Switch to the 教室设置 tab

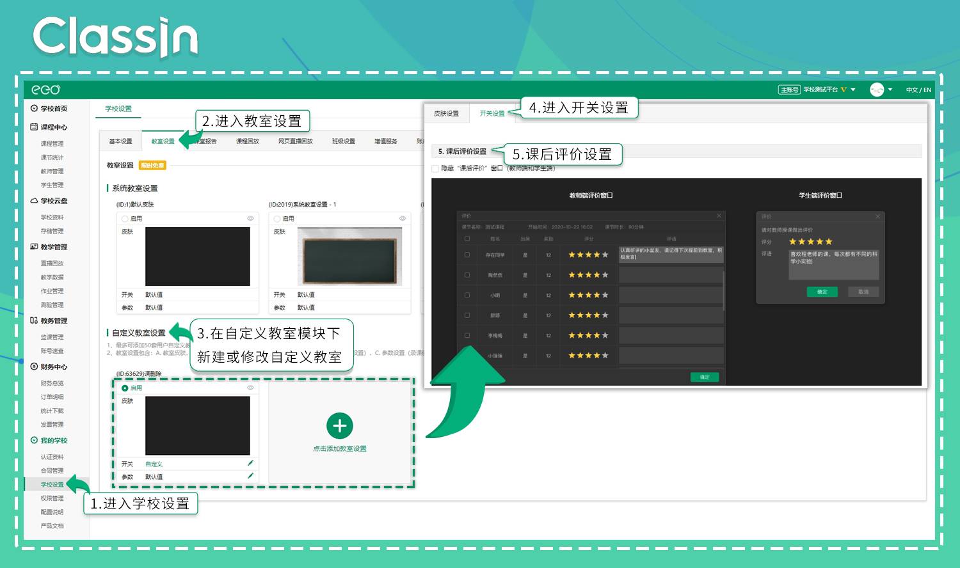pos(163,141)
